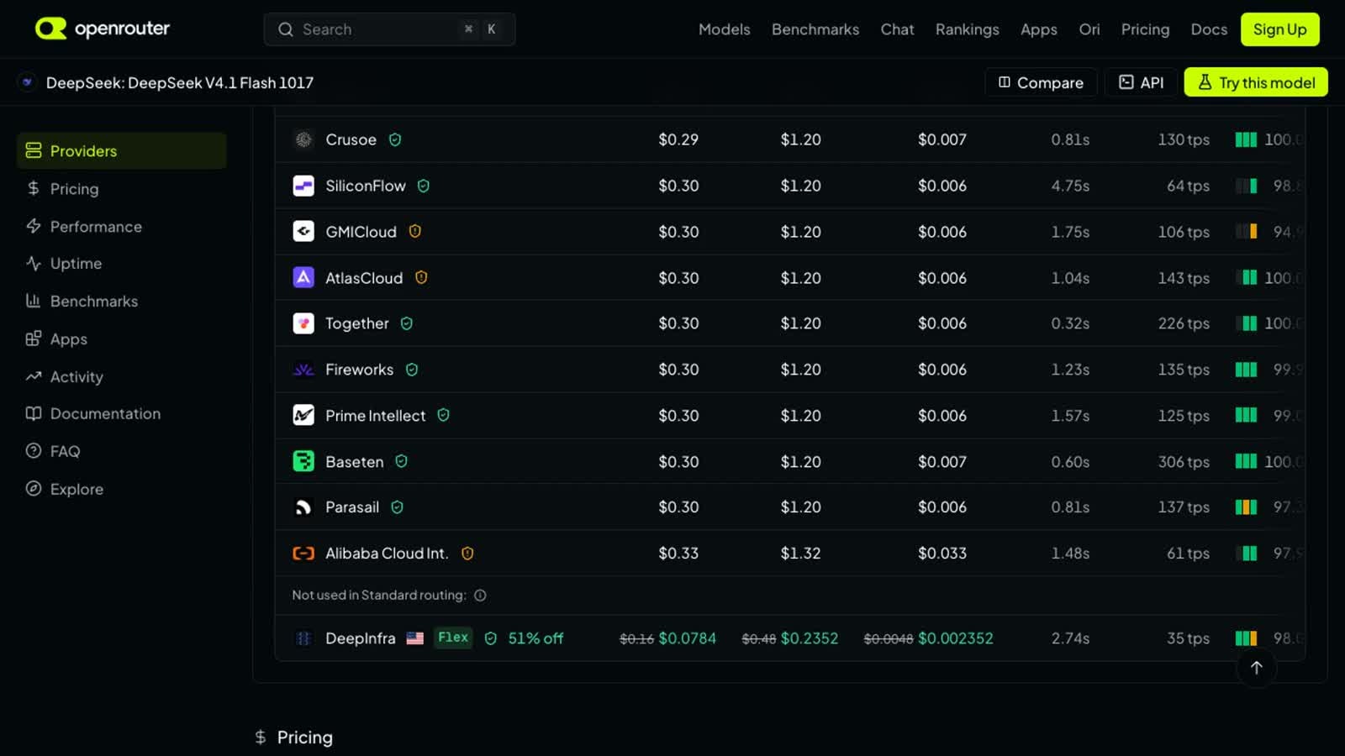Click the info icon next to Standard routing
This screenshot has height=756, width=1345.
(x=480, y=596)
